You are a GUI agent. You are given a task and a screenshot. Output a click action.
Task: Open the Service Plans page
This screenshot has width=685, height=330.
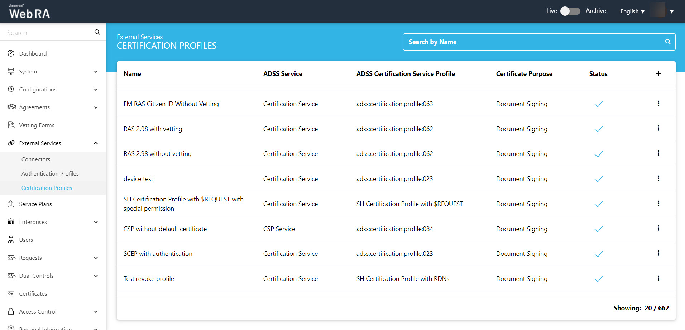(x=35, y=204)
